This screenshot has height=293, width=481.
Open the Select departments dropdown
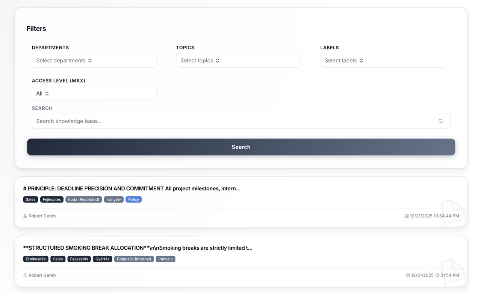tap(94, 60)
